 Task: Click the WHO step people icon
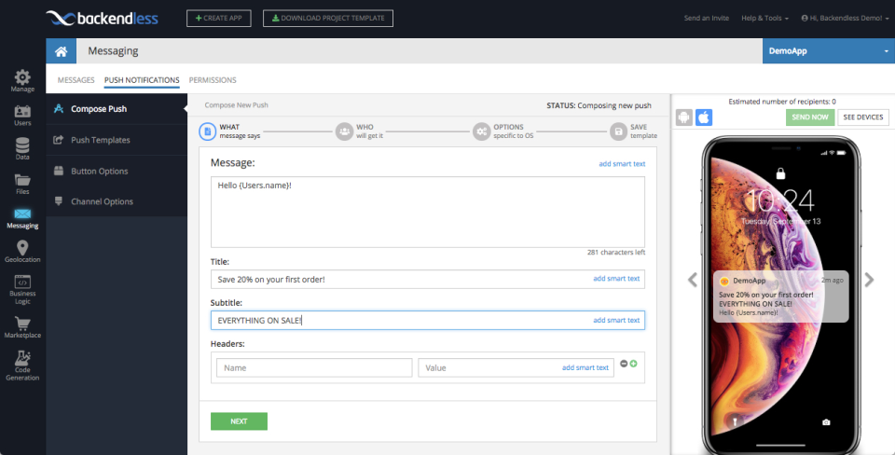click(x=344, y=131)
